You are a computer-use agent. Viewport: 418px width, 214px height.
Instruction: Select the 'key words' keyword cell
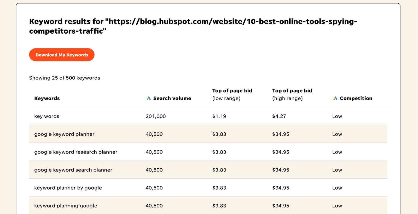pyautogui.click(x=47, y=116)
